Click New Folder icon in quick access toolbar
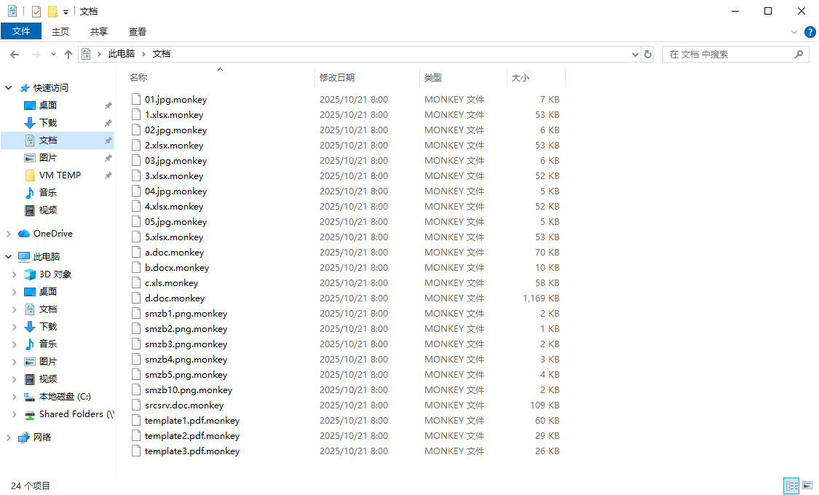This screenshot has height=495, width=819. pos(52,12)
